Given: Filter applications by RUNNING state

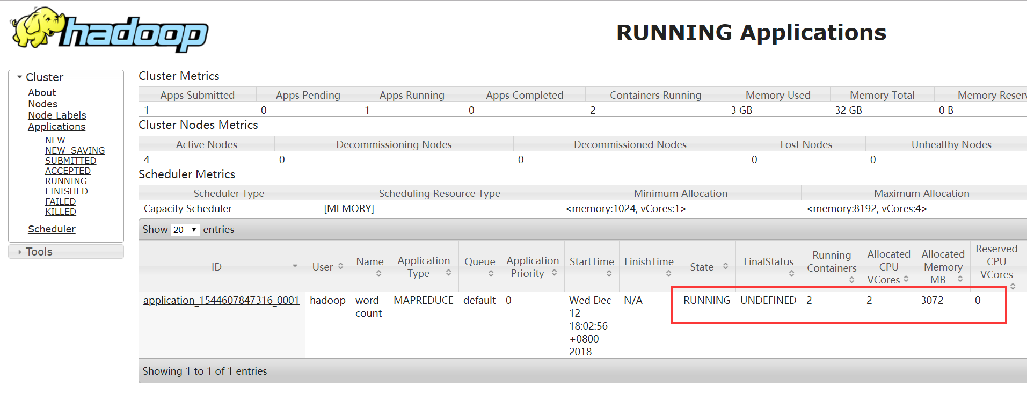Looking at the screenshot, I should [x=65, y=181].
